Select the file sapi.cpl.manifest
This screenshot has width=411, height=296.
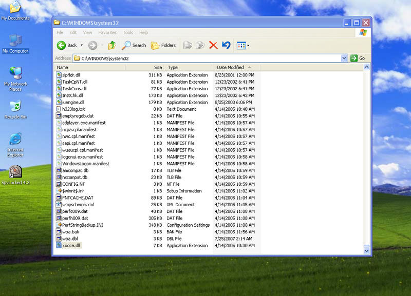point(79,143)
